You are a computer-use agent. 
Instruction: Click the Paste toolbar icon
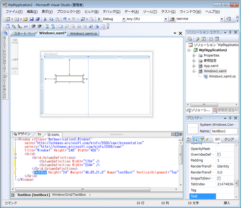click(57, 19)
